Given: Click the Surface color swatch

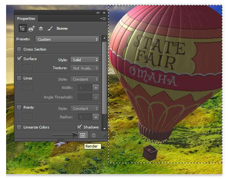Looking at the screenshot, I should coord(27,68).
